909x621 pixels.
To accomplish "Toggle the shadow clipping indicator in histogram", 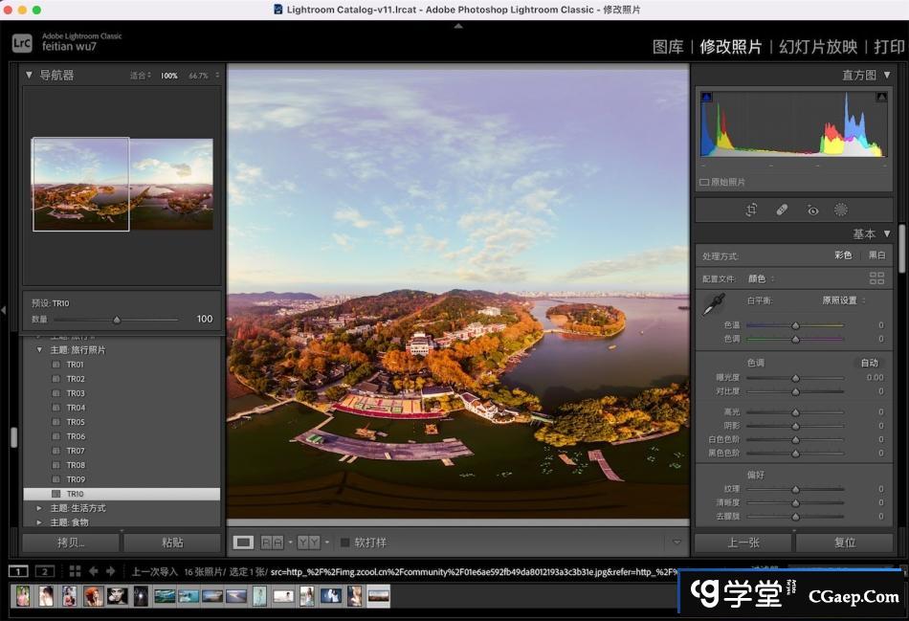I will pos(707,97).
